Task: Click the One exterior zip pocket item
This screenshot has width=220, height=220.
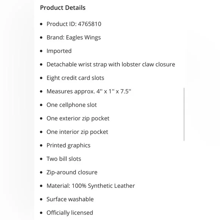Action: (78, 118)
